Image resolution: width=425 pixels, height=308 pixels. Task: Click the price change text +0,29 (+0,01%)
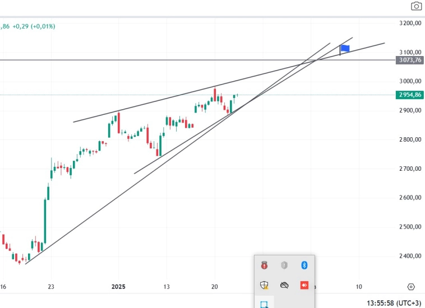tap(34, 26)
